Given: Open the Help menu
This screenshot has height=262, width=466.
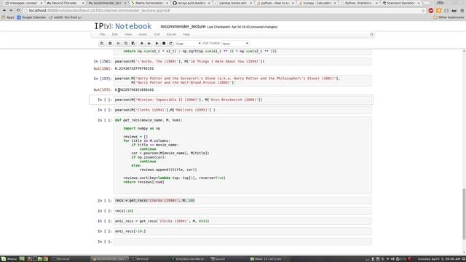Looking at the screenshot, I should 186,34.
